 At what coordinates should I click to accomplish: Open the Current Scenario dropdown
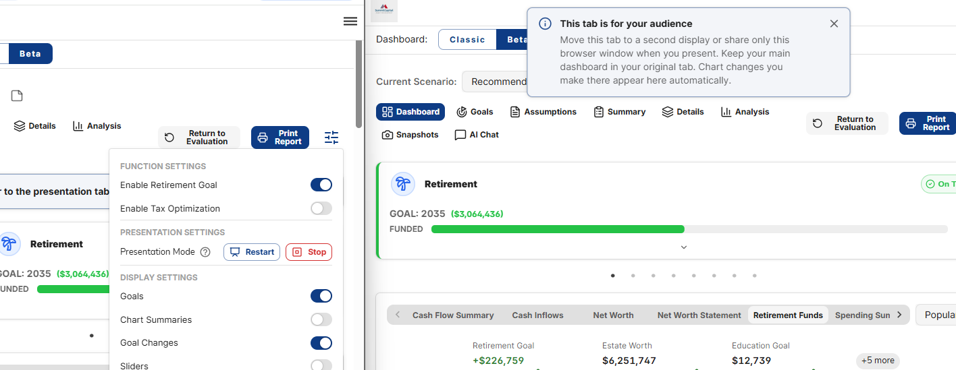point(494,82)
